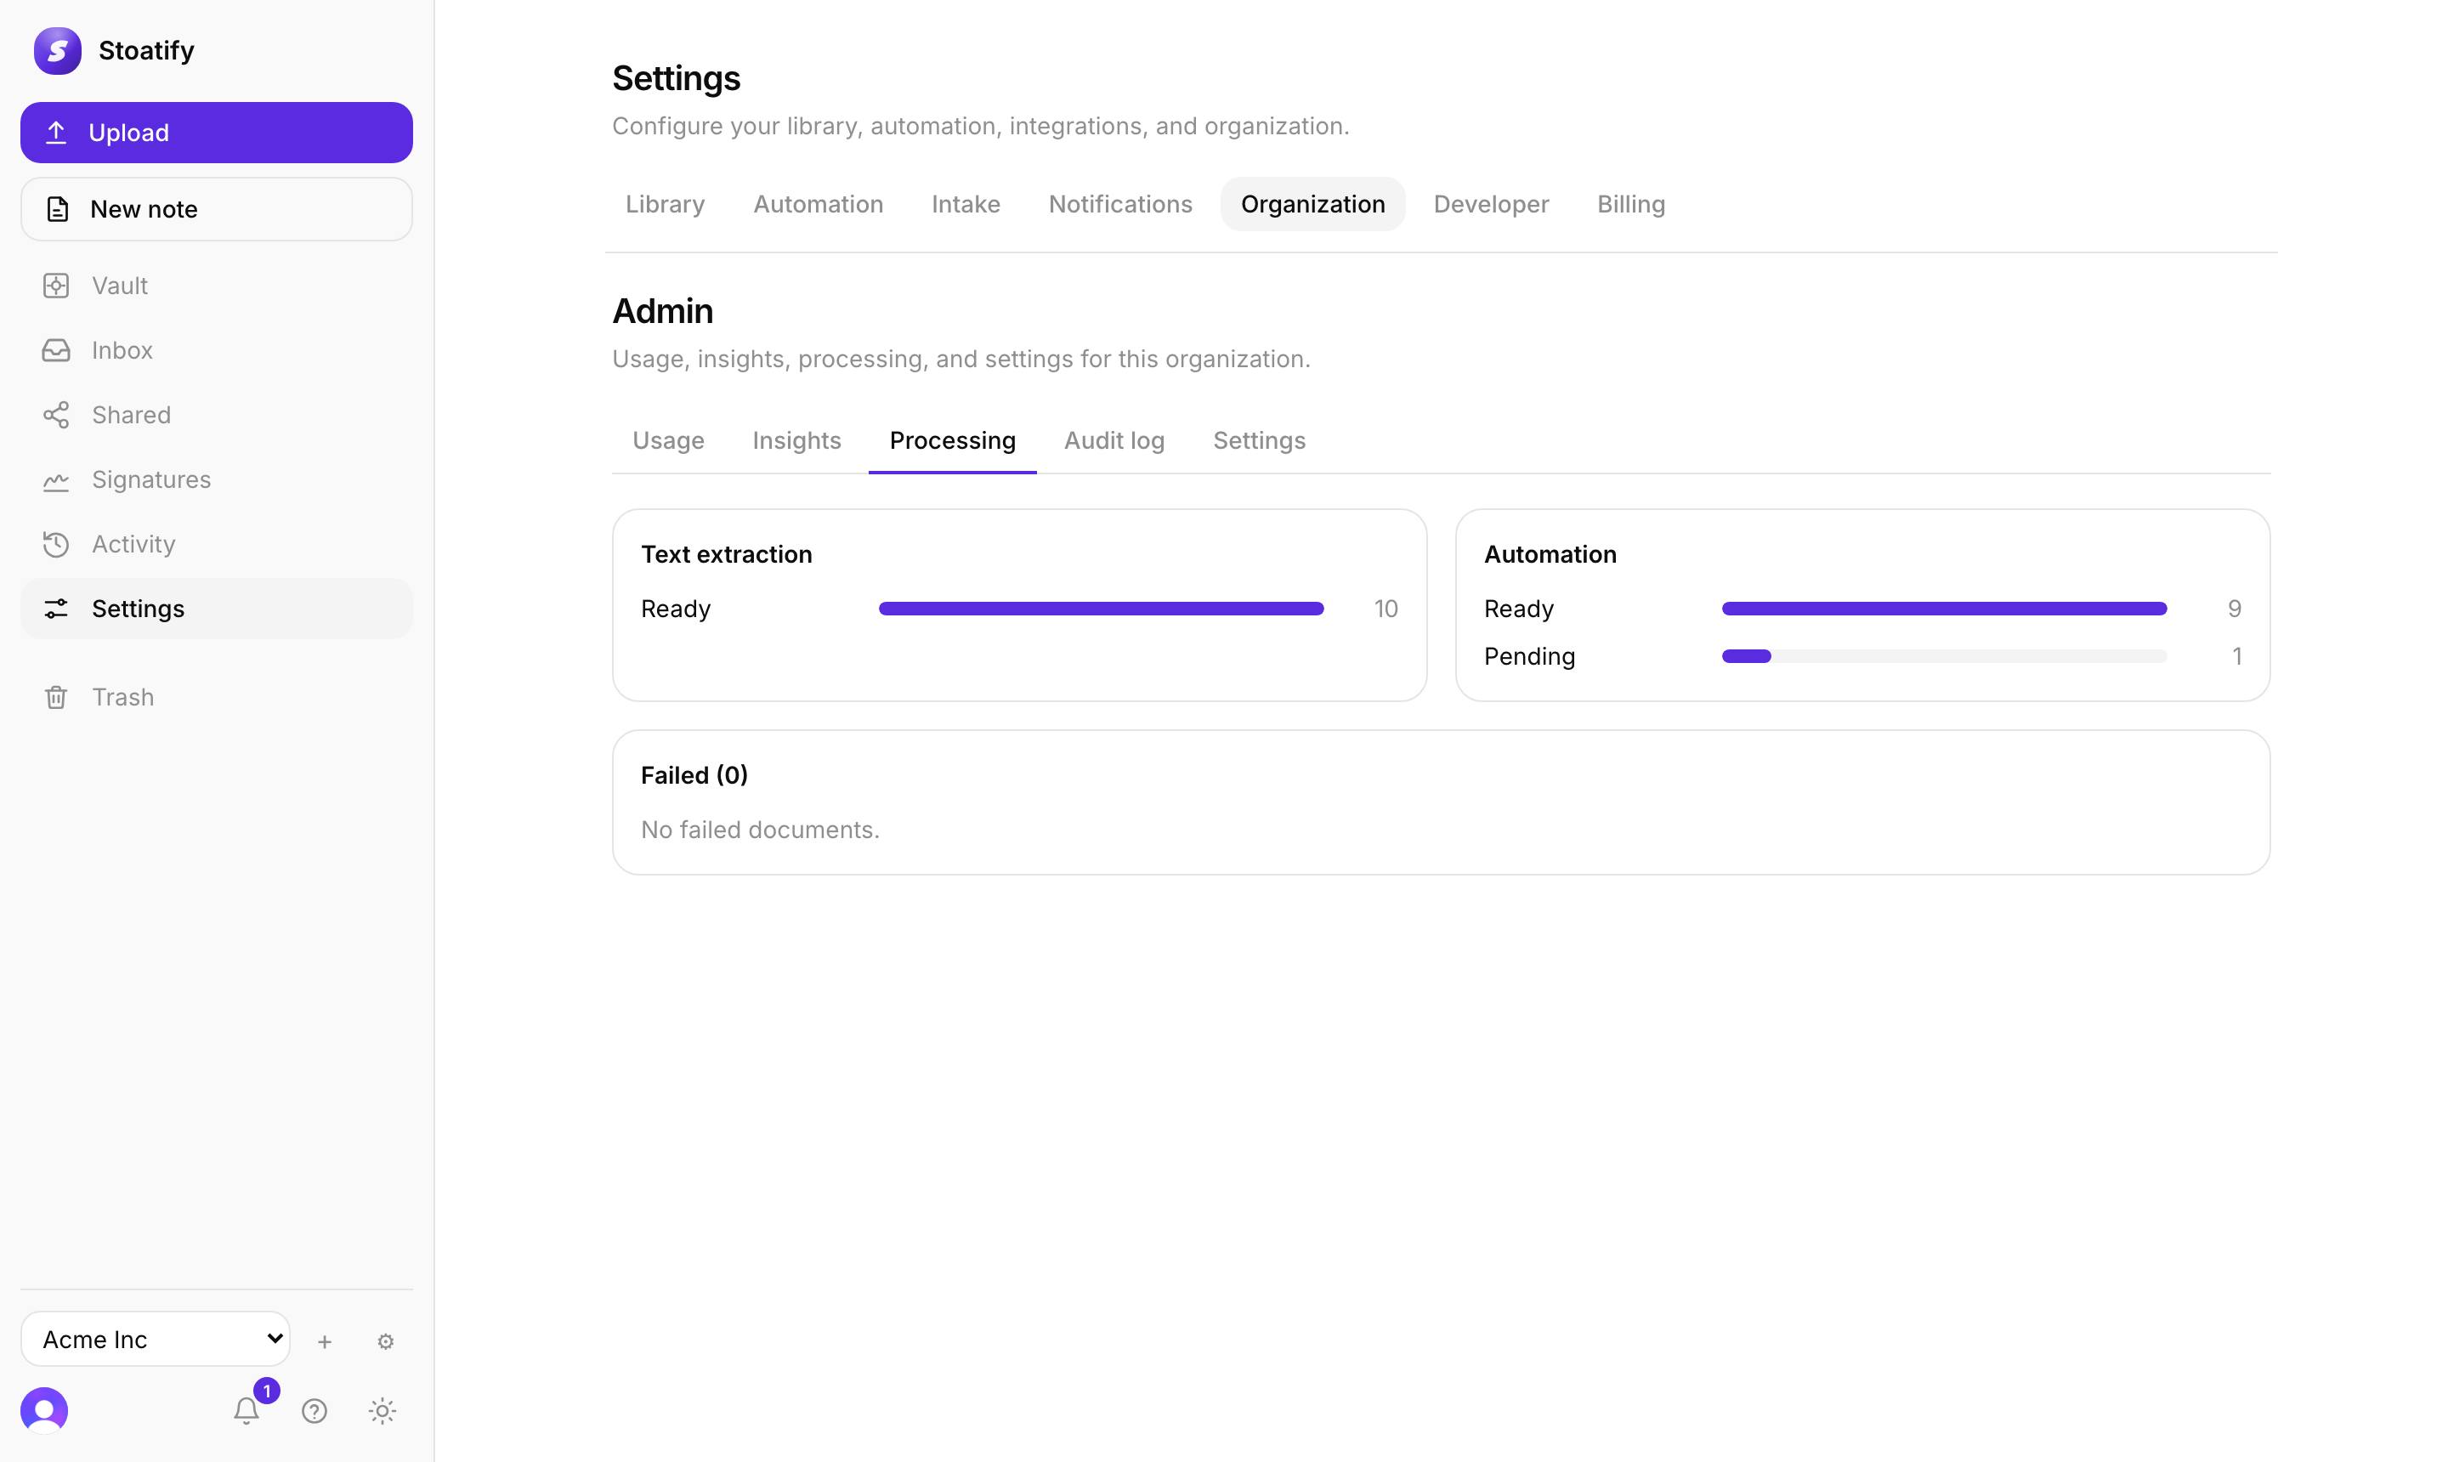The width and height of the screenshot is (2448, 1462).
Task: Open the Notifications settings tab
Action: tap(1120, 204)
